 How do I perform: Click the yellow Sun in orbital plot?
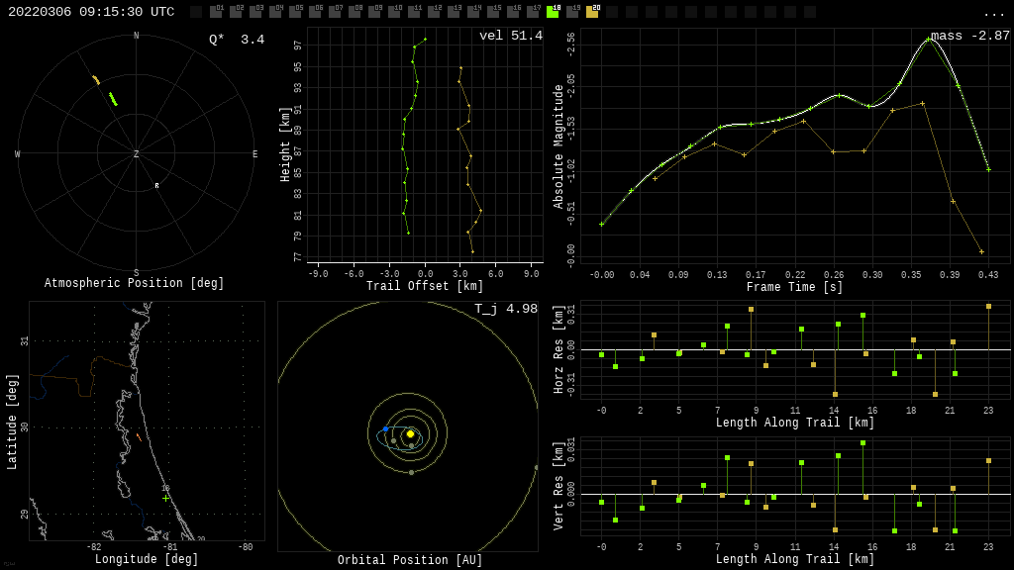click(410, 433)
